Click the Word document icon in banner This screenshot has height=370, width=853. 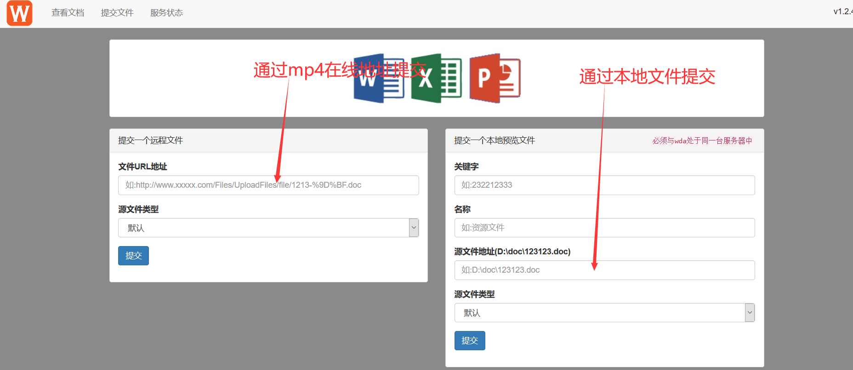click(379, 78)
